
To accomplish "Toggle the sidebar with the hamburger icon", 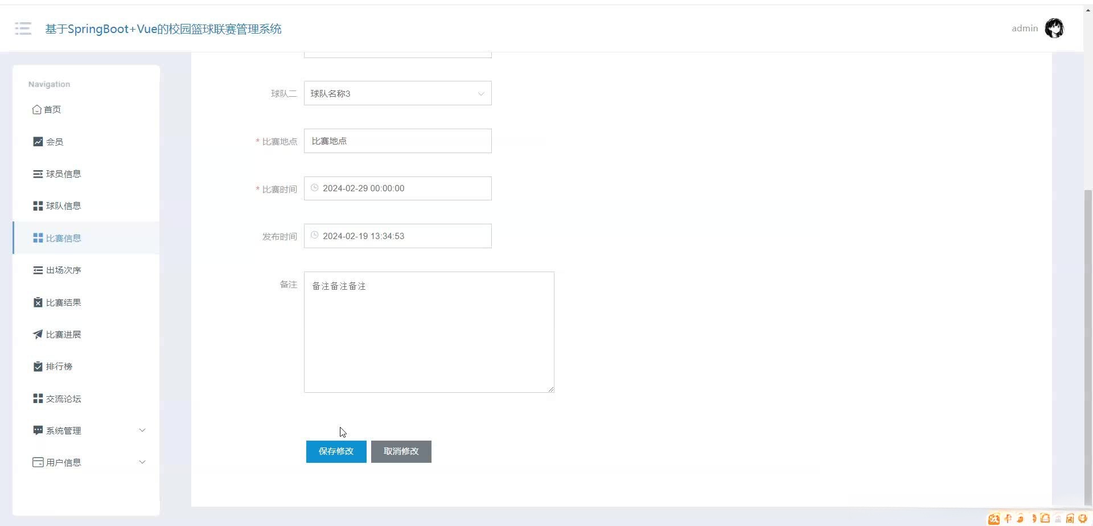I will coord(23,28).
